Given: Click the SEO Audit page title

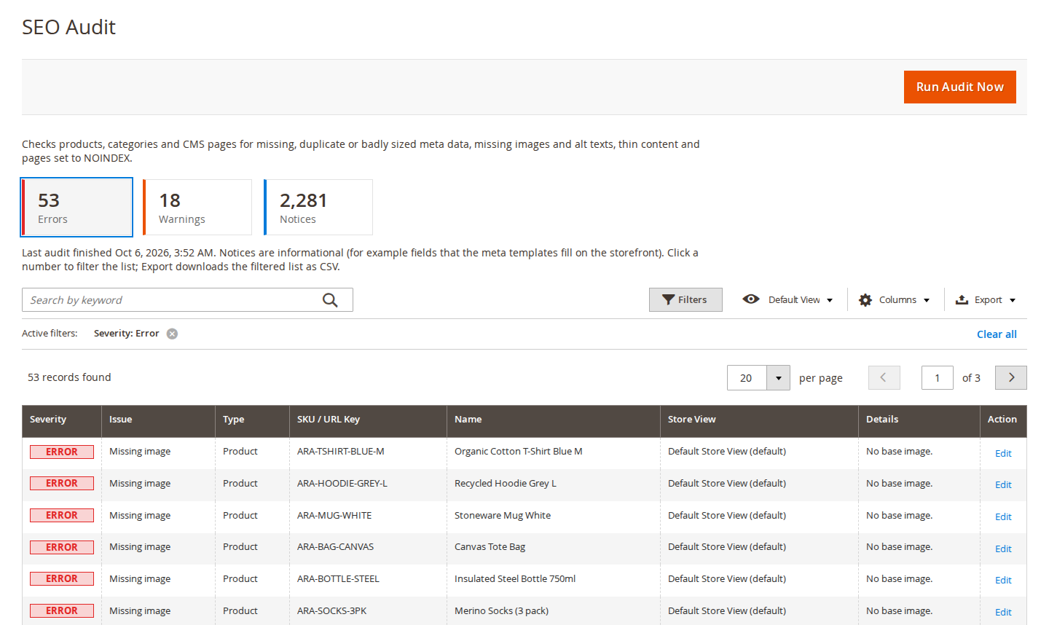Looking at the screenshot, I should click(x=68, y=27).
